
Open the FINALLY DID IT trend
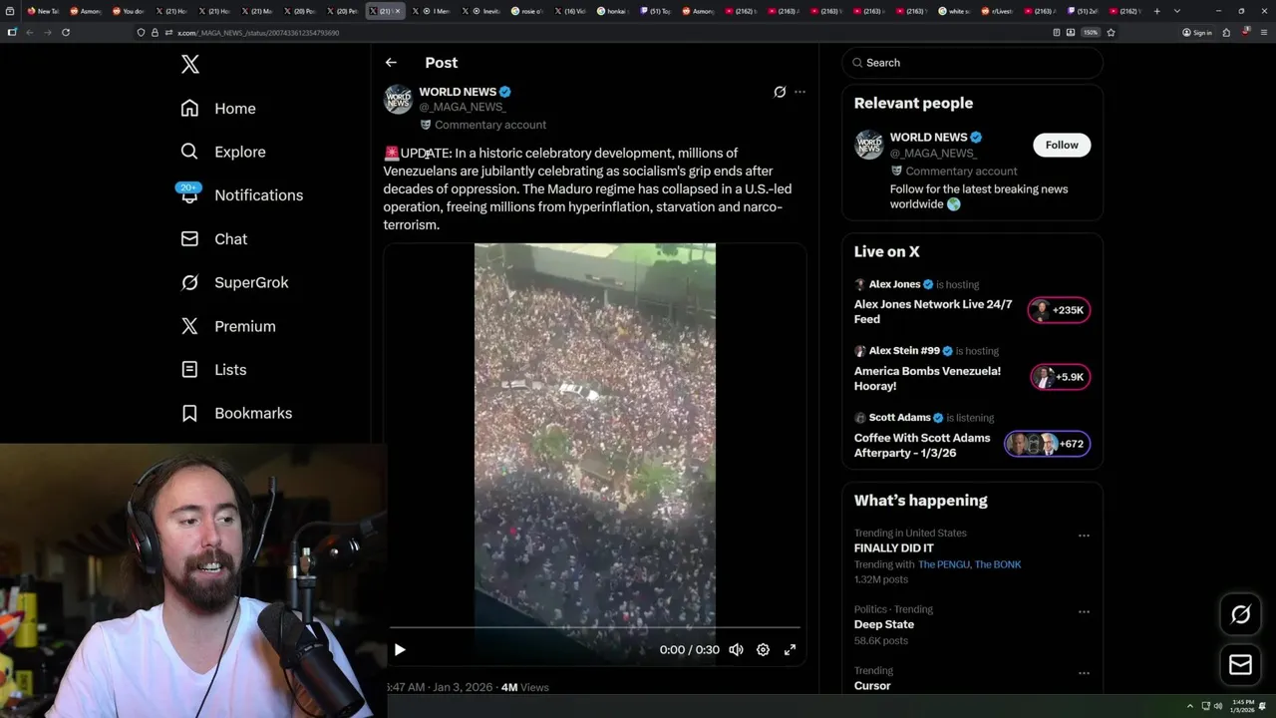pos(894,548)
